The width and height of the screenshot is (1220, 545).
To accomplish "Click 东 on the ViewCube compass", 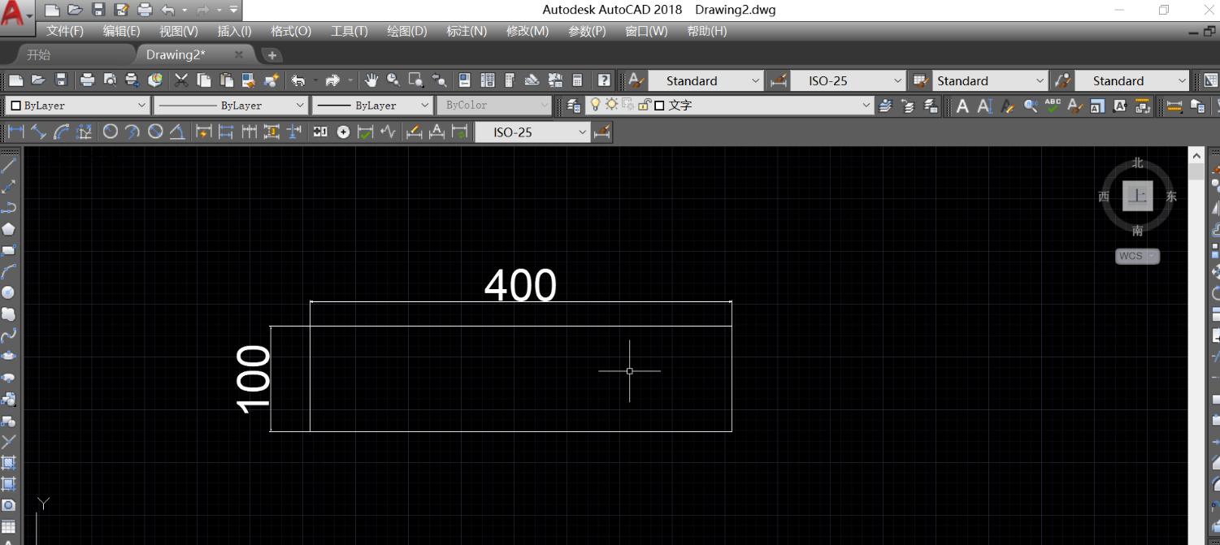I will (x=1171, y=197).
